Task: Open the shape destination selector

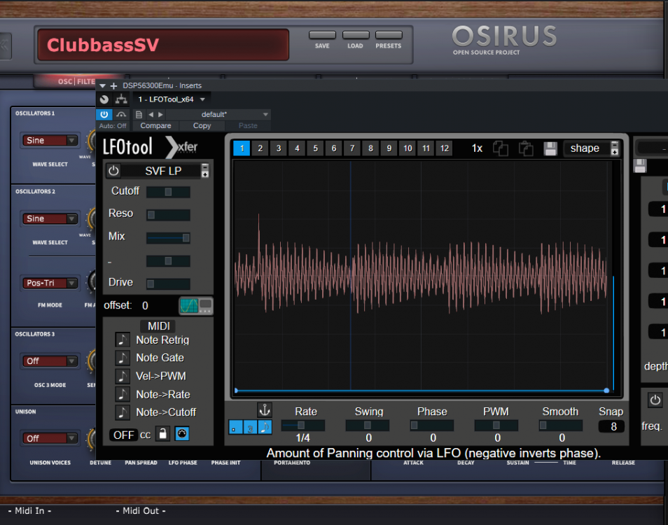Action: (591, 148)
